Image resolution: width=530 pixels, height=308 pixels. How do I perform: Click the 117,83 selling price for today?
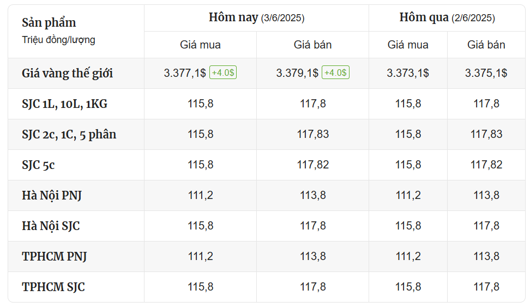tap(312, 134)
